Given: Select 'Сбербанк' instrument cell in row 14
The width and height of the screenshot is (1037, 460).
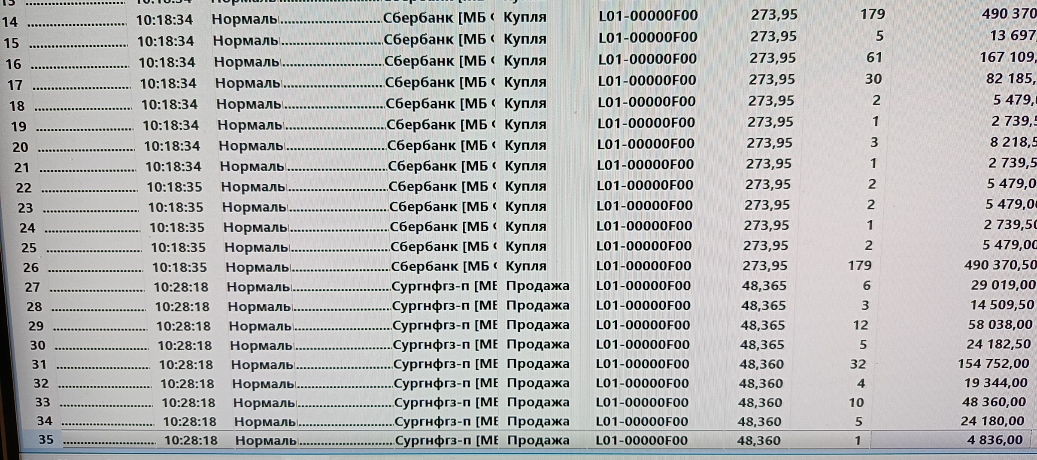Looking at the screenshot, I should 438,18.
